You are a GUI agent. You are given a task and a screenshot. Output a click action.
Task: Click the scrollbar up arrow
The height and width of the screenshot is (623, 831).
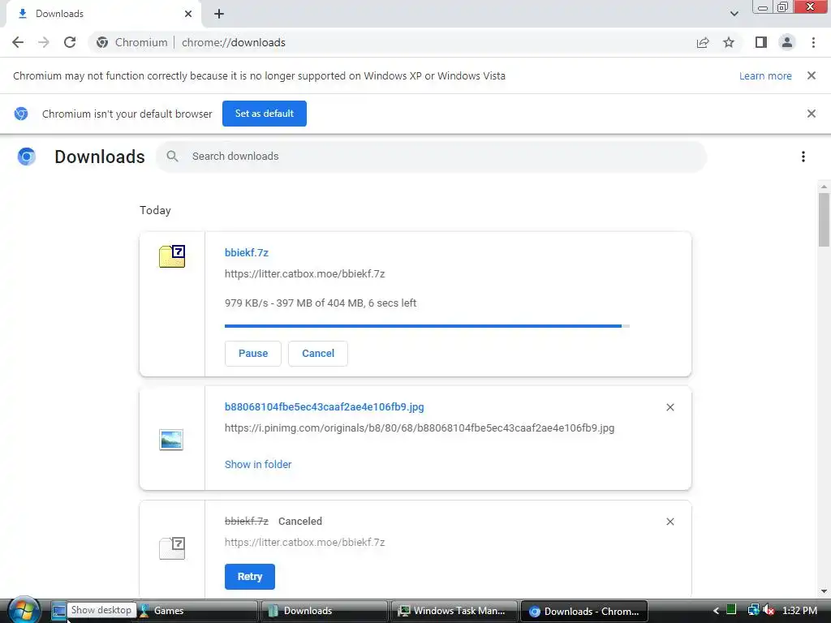[x=824, y=187]
